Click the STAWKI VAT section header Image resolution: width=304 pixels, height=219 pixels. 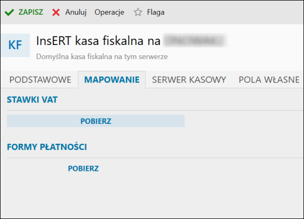click(x=32, y=100)
